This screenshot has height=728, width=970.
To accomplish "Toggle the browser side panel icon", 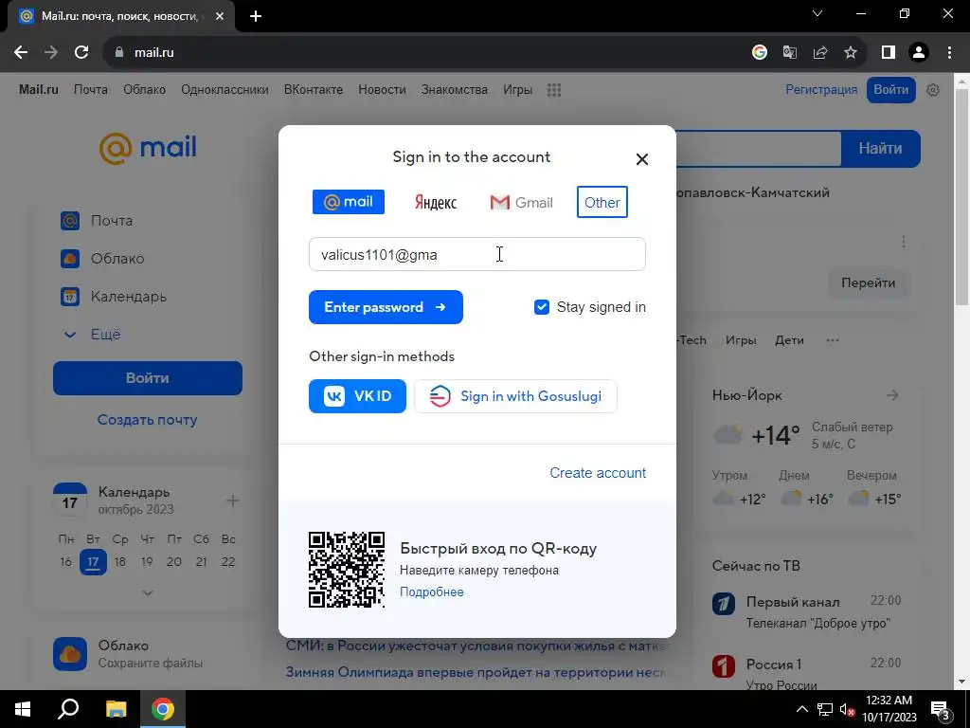I will [x=889, y=53].
